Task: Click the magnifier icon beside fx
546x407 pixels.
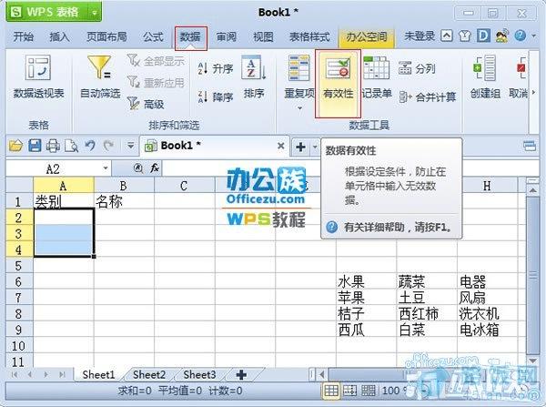Action: tap(138, 168)
